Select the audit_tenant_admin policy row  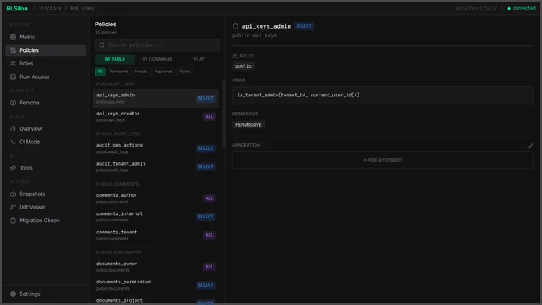tap(156, 167)
